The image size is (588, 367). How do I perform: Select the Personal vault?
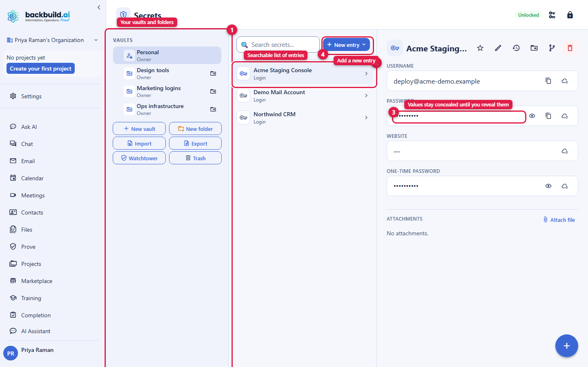tap(167, 55)
